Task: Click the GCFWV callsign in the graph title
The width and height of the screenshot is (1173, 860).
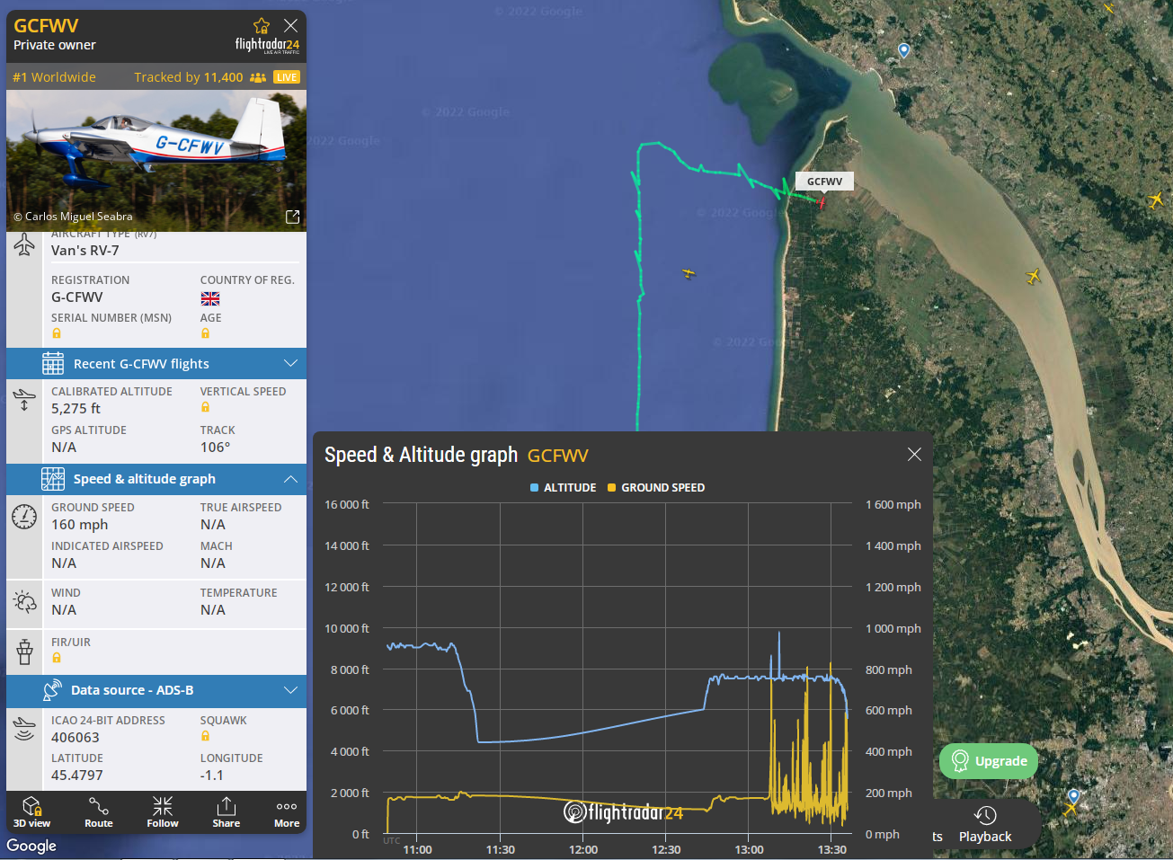Action: pyautogui.click(x=558, y=456)
